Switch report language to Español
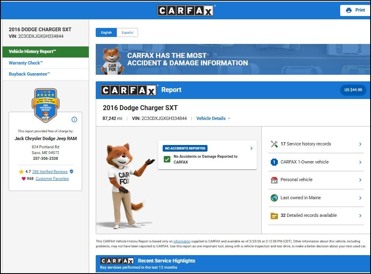The width and height of the screenshot is (371, 274). (x=127, y=32)
